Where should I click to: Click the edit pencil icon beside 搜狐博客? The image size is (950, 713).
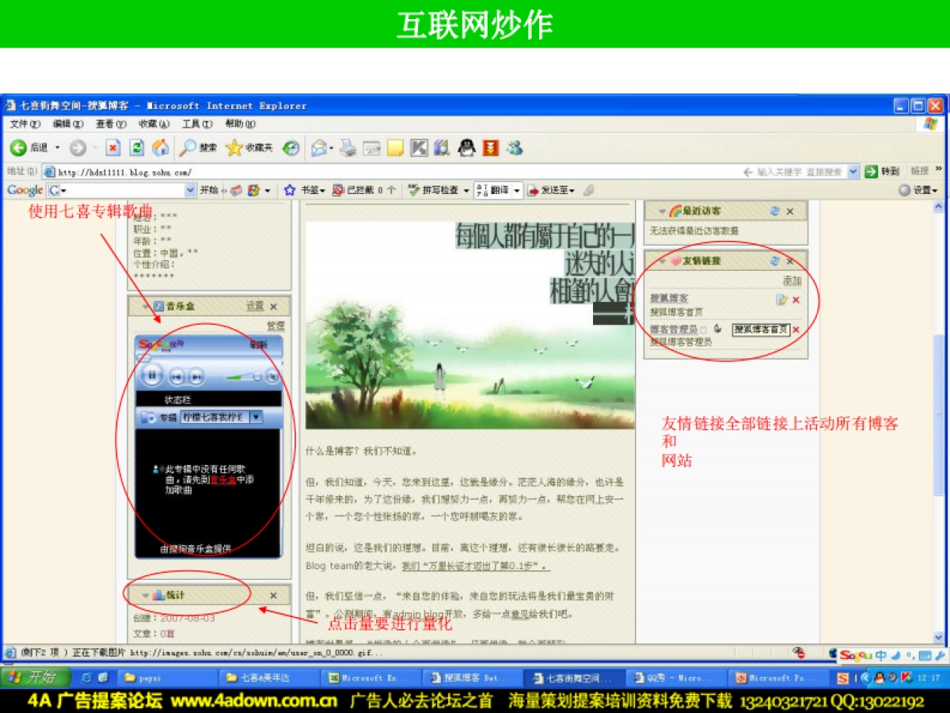pos(783,300)
